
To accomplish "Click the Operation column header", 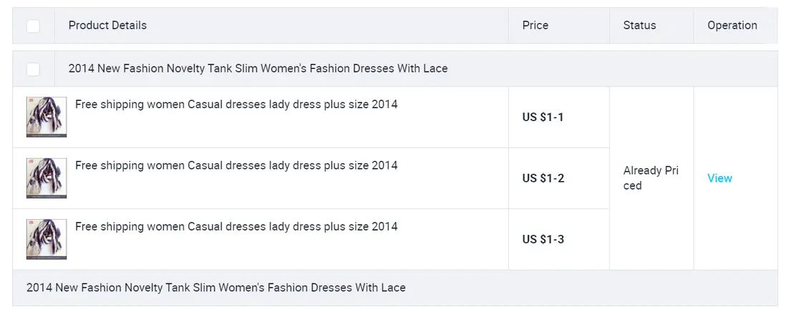I will coord(732,26).
